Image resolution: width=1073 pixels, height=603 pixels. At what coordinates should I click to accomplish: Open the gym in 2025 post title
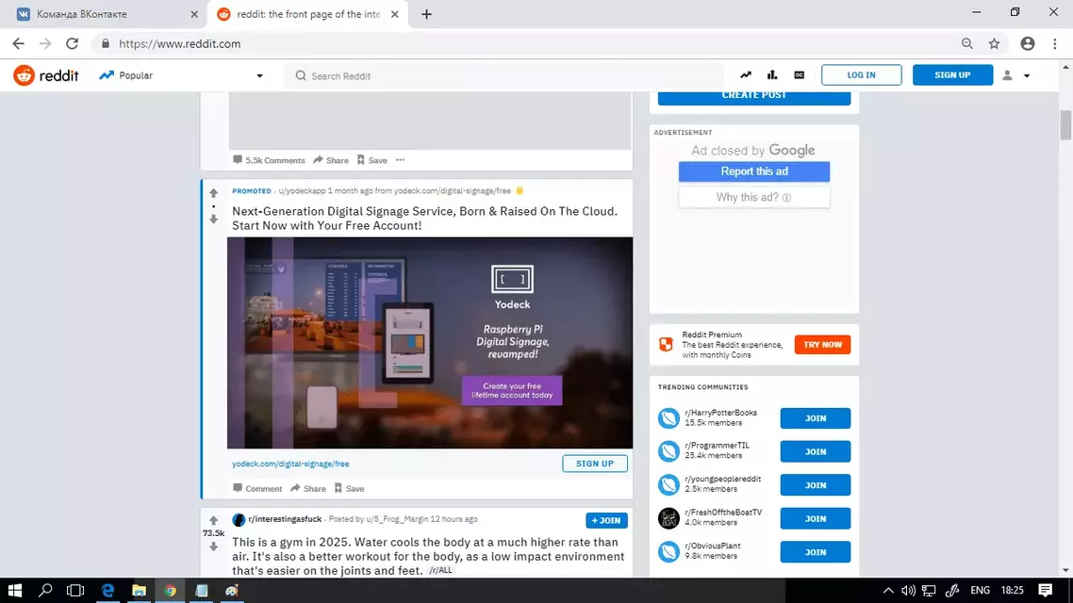[428, 557]
